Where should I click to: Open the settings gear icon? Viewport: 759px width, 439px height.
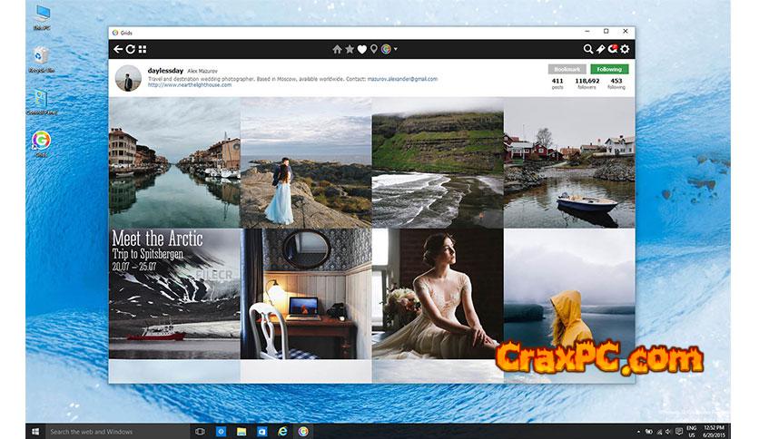coord(625,49)
